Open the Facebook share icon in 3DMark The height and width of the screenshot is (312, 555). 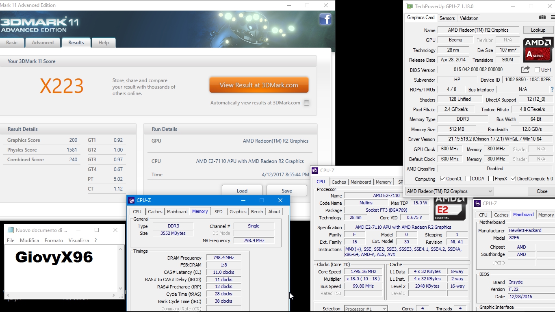point(325,19)
